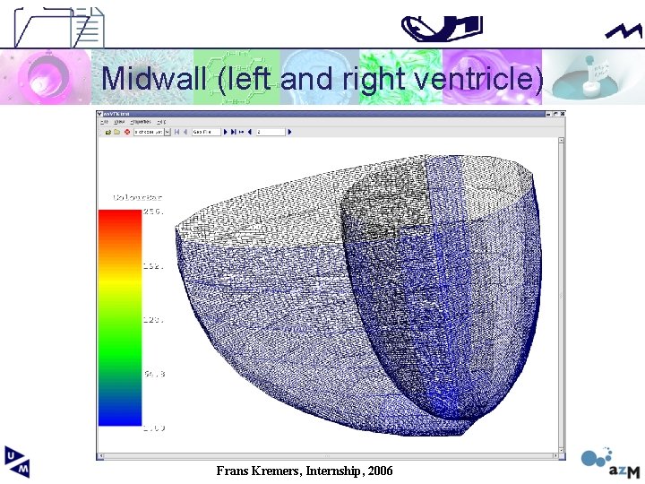
Task: Close the VTK viewer window
Action: (562, 114)
